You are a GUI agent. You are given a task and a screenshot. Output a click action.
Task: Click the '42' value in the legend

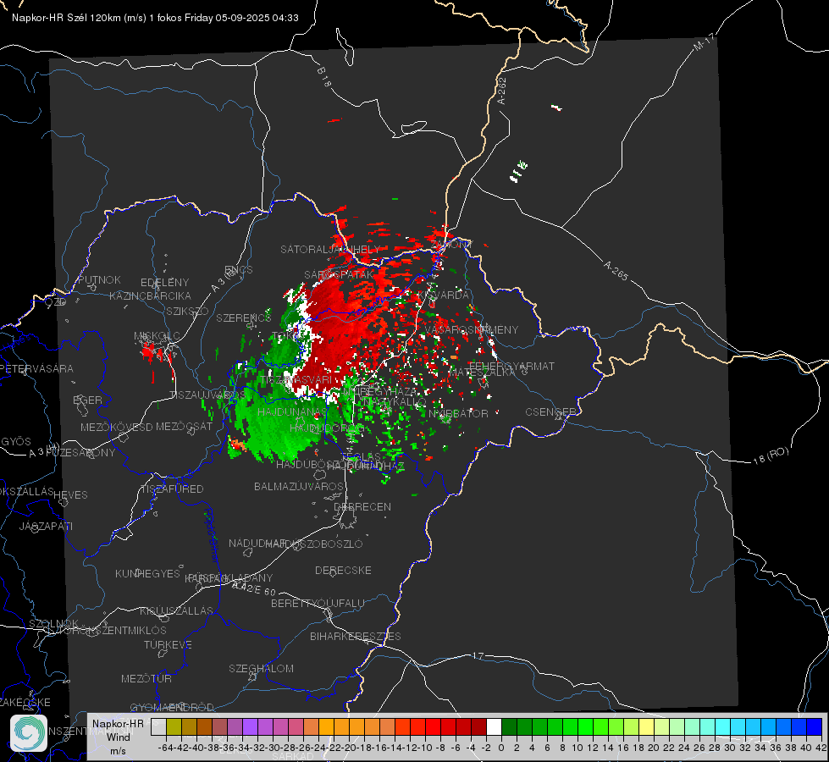(821, 748)
